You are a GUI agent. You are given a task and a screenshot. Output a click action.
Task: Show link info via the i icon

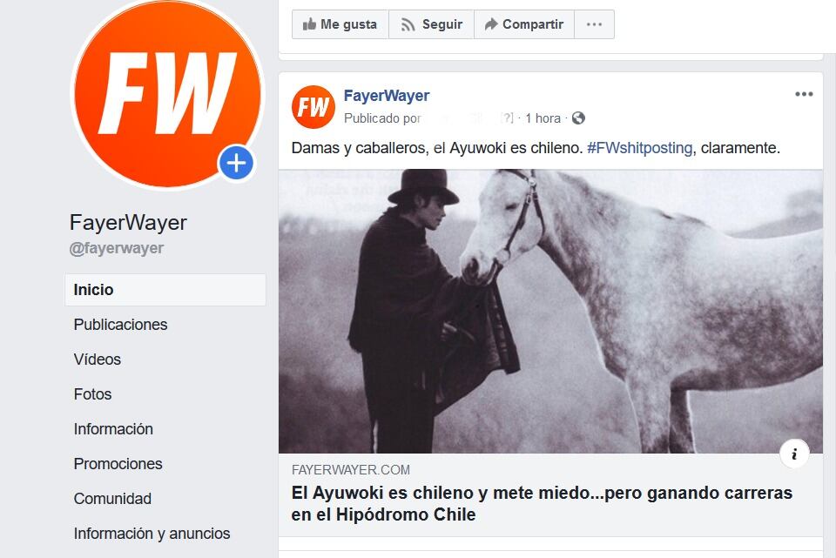794,454
